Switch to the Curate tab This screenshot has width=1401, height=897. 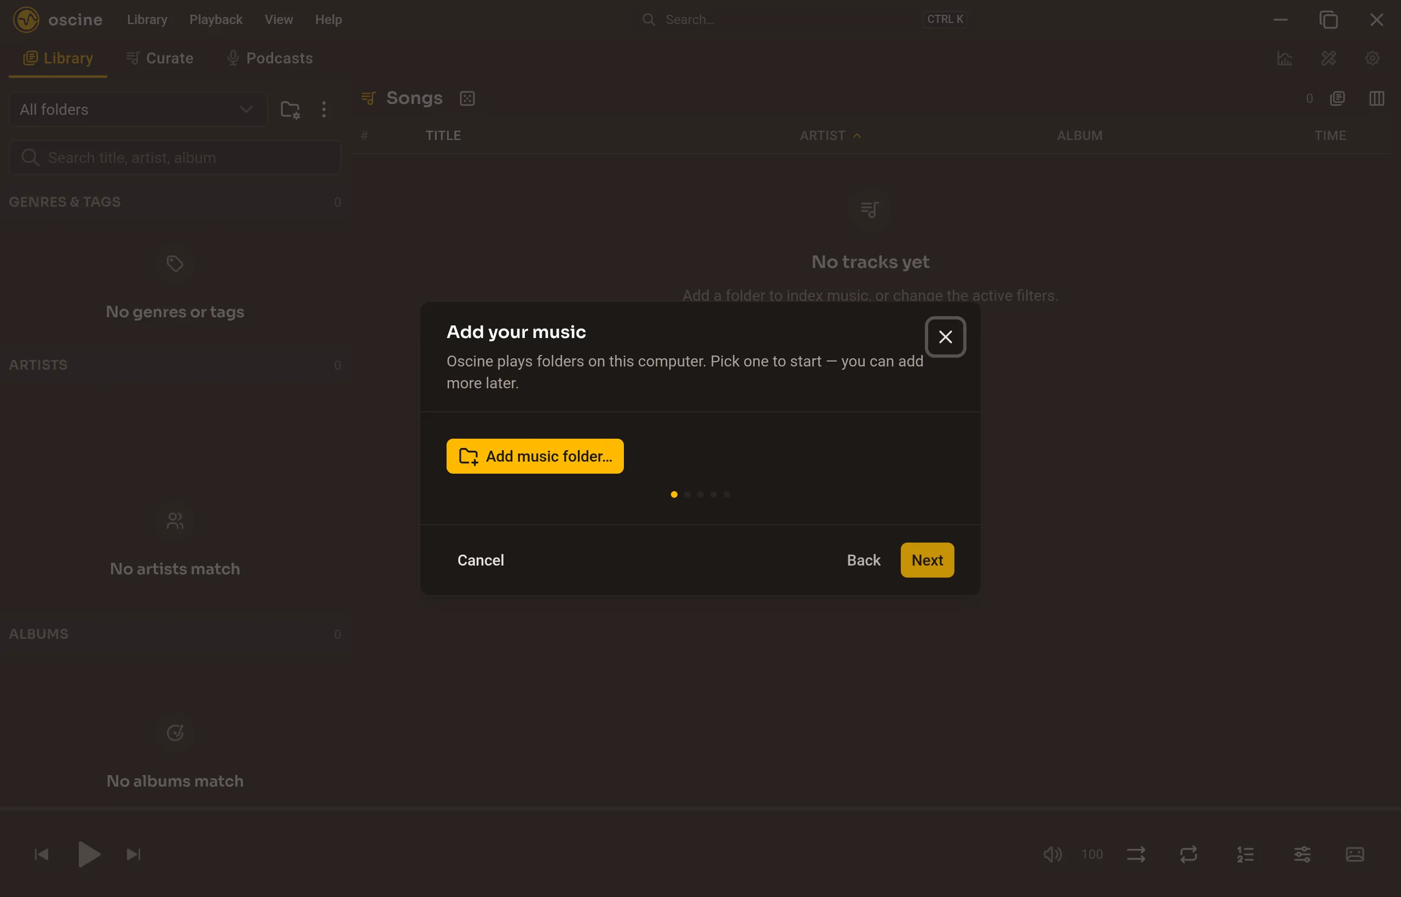click(160, 58)
